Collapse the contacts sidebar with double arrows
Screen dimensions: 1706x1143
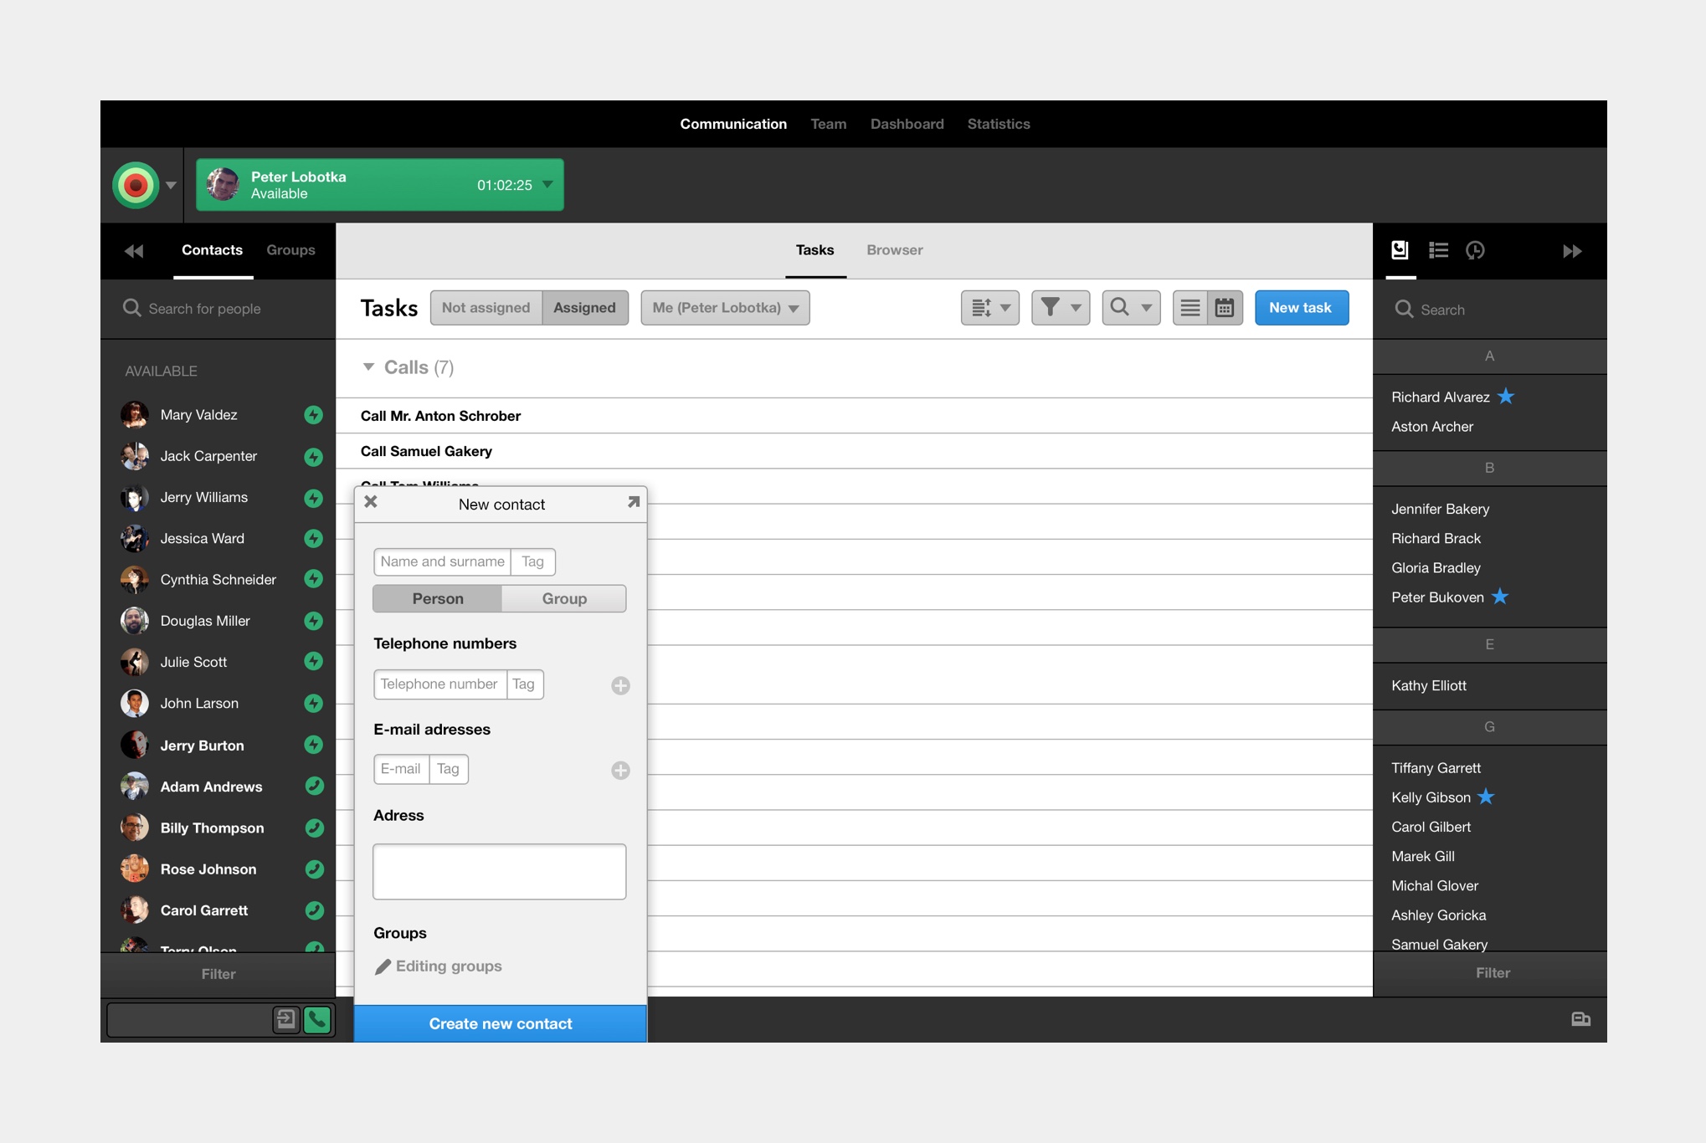[x=134, y=250]
